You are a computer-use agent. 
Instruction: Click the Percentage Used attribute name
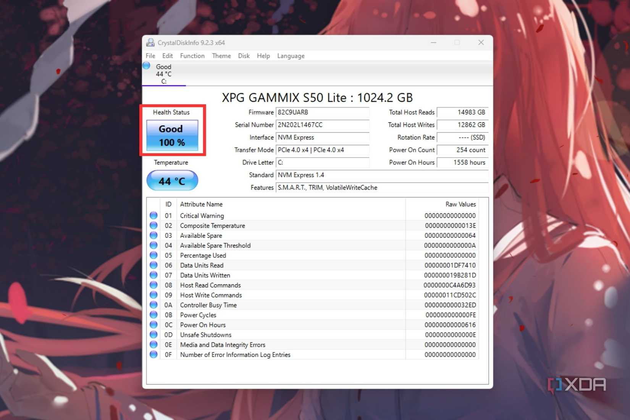click(203, 255)
